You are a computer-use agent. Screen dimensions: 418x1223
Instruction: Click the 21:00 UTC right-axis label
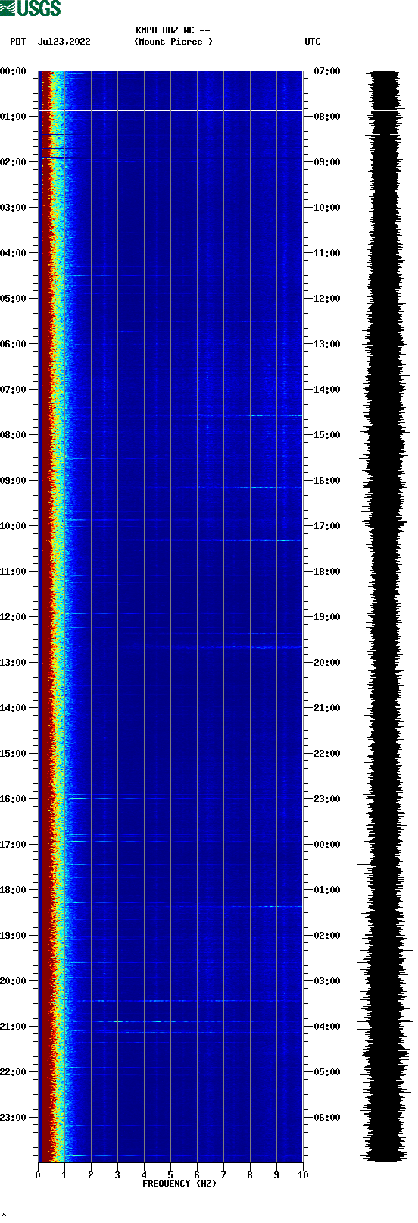327,708
